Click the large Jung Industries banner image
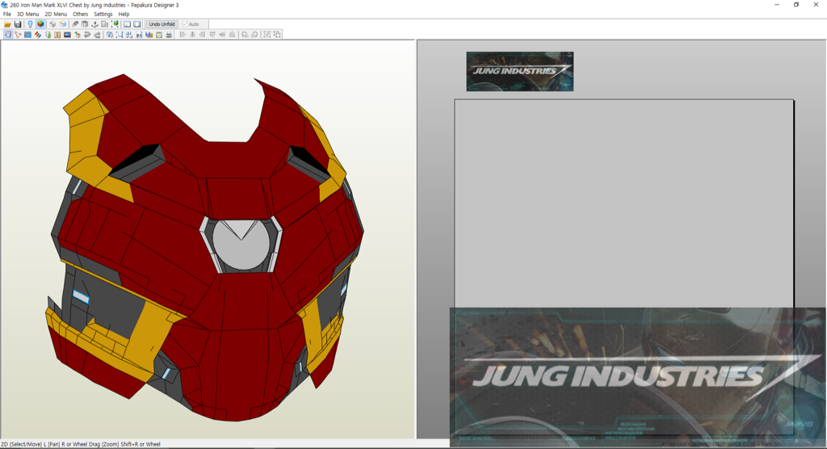 638,377
